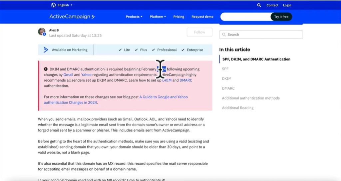Screen dimensions: 341x181
Task: Click the Marketing arrow icon in availability bar
Action: coord(46,50)
